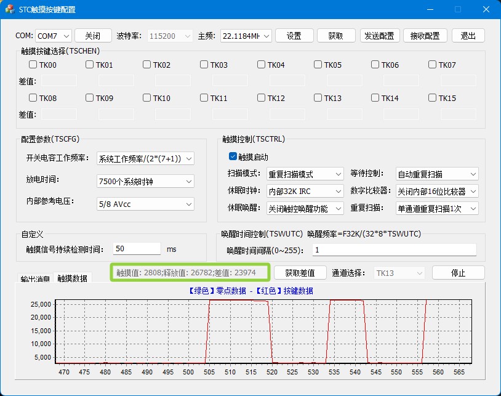Enable the TK10 checkbox
This screenshot has height=396, width=501.
146,98
